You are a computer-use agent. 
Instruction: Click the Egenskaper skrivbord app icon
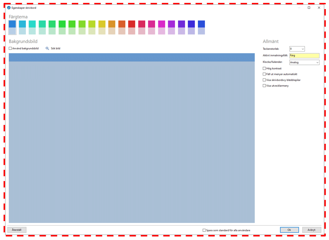coord(9,8)
